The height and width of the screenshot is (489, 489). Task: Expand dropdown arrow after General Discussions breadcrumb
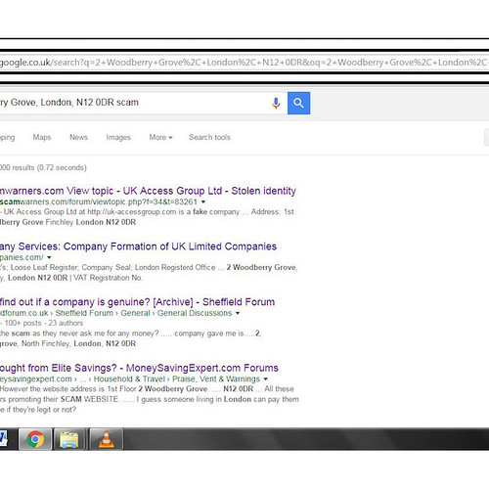coord(238,313)
